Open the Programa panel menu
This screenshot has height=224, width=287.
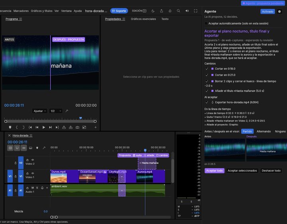[21, 19]
